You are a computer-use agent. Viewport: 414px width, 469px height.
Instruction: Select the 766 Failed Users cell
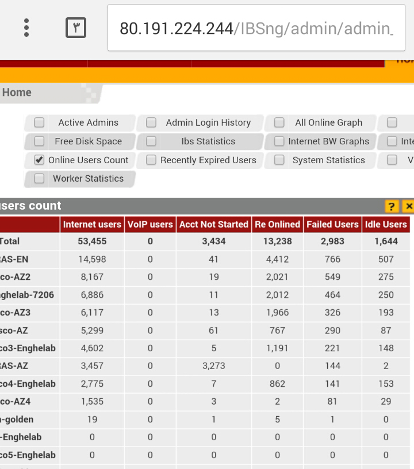[x=332, y=259]
